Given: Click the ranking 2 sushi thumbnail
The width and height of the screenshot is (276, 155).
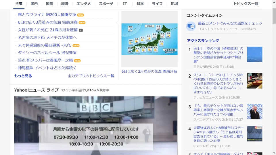Looking at the screenshot, I should [254, 81].
